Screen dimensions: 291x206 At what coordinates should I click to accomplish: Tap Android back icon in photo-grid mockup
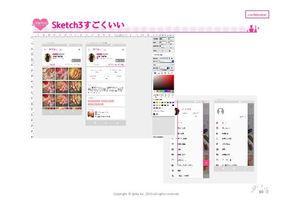click(51, 112)
